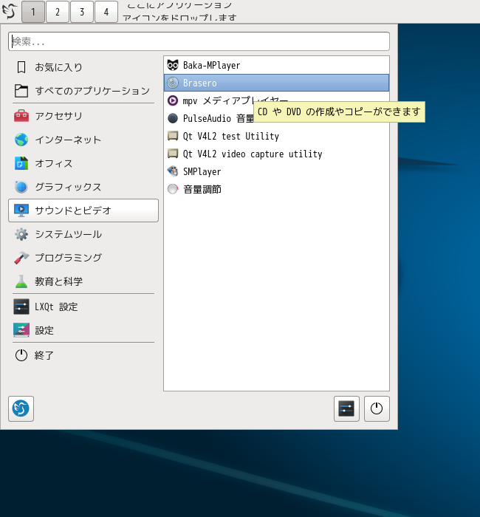Screen dimensions: 480x517
Task: Switch to workspace 4
Action: point(106,12)
